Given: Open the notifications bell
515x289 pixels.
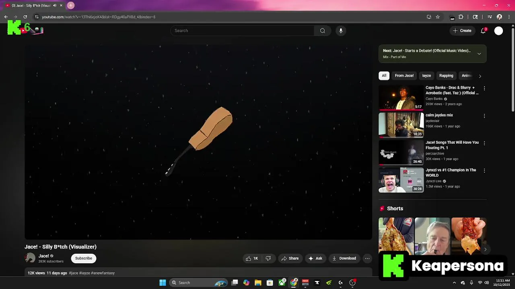Looking at the screenshot, I should tap(483, 31).
